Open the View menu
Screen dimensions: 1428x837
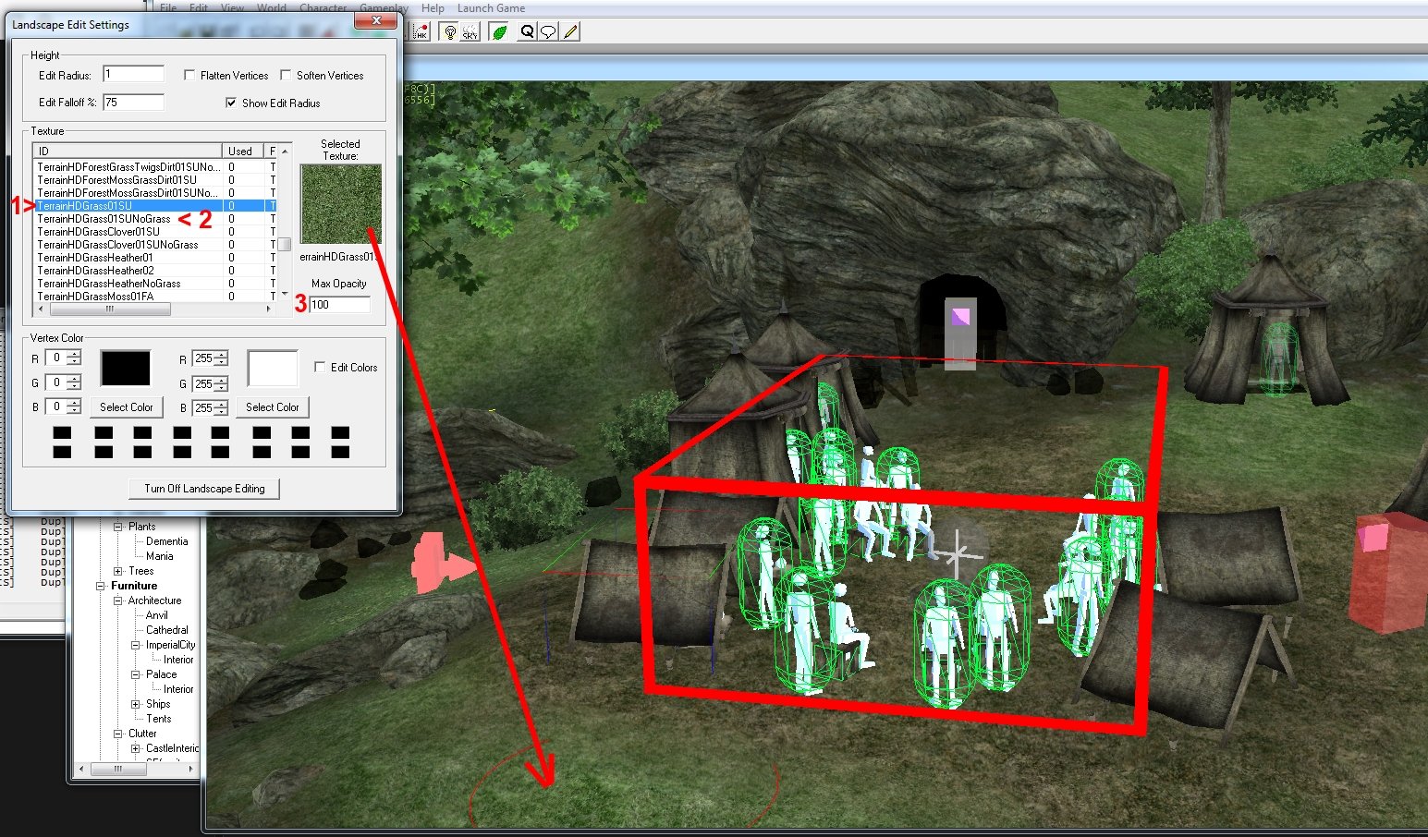pyautogui.click(x=231, y=7)
